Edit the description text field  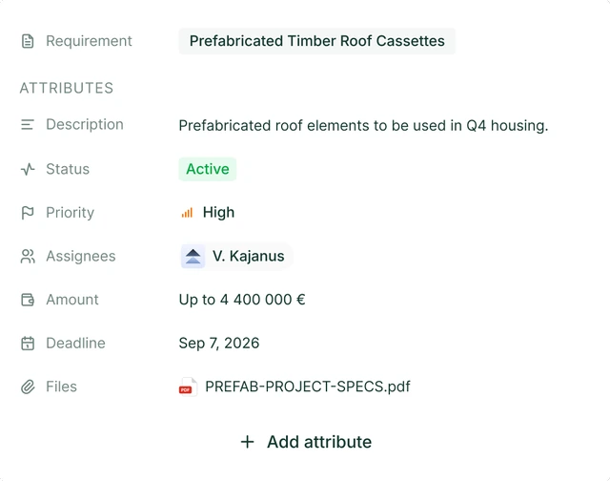[363, 126]
